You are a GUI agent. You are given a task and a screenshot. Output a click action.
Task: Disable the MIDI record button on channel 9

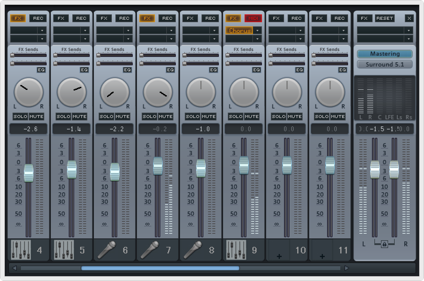click(x=253, y=18)
